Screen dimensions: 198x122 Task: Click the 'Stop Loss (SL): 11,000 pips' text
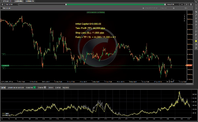pyautogui.click(x=90, y=33)
